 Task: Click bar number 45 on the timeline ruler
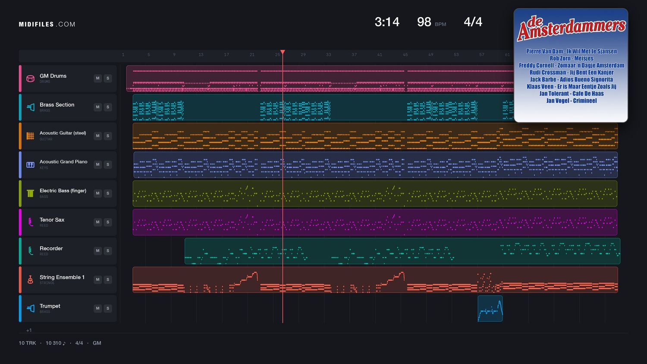[405, 55]
